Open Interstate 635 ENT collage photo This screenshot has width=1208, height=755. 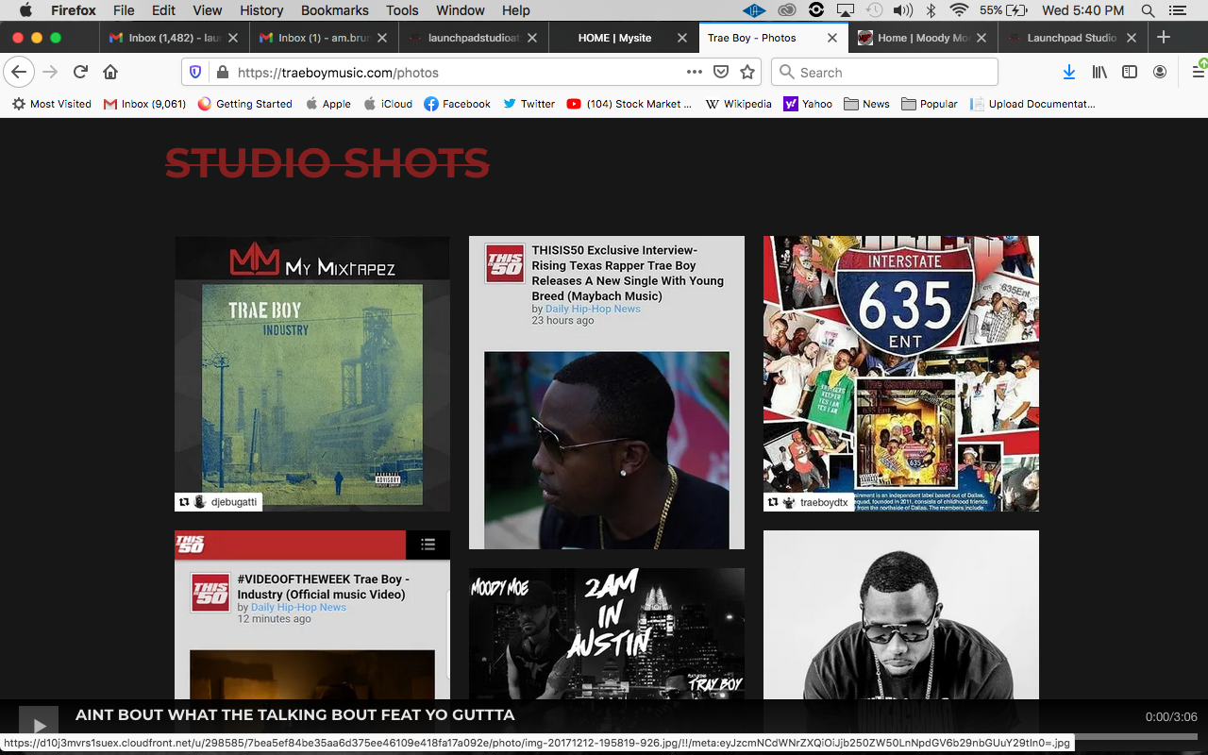[x=901, y=374]
